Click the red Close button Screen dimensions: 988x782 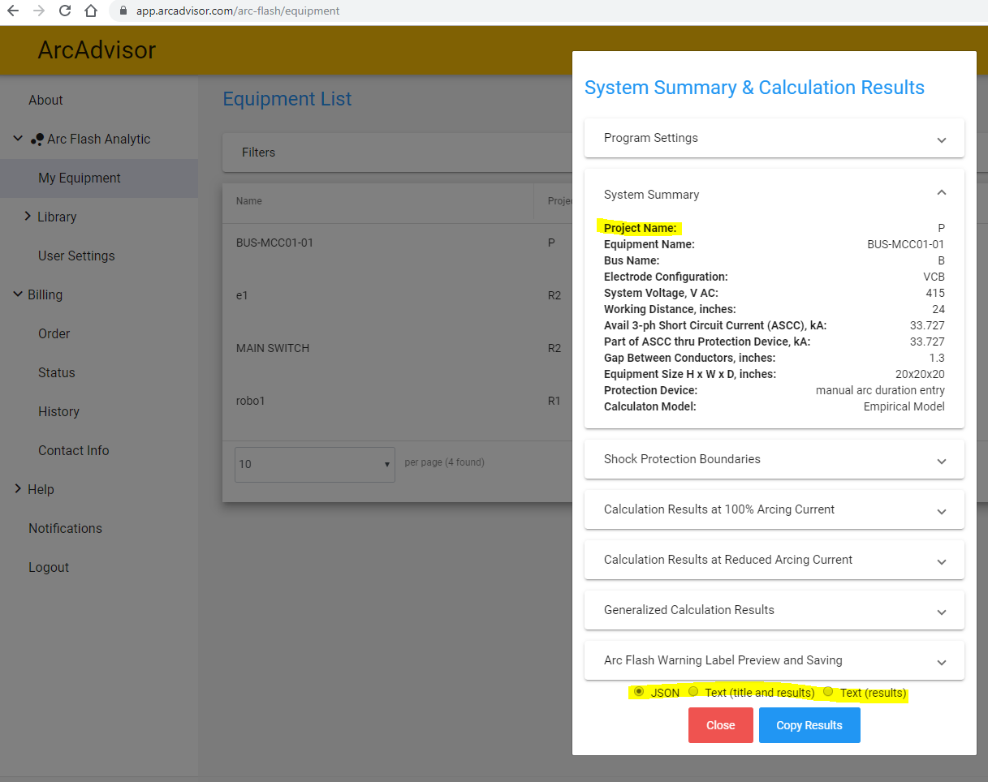click(721, 725)
